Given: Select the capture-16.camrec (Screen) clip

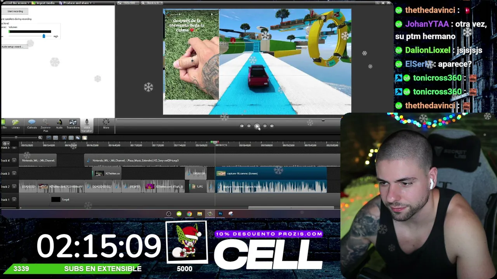Looking at the screenshot, I should pos(271,173).
